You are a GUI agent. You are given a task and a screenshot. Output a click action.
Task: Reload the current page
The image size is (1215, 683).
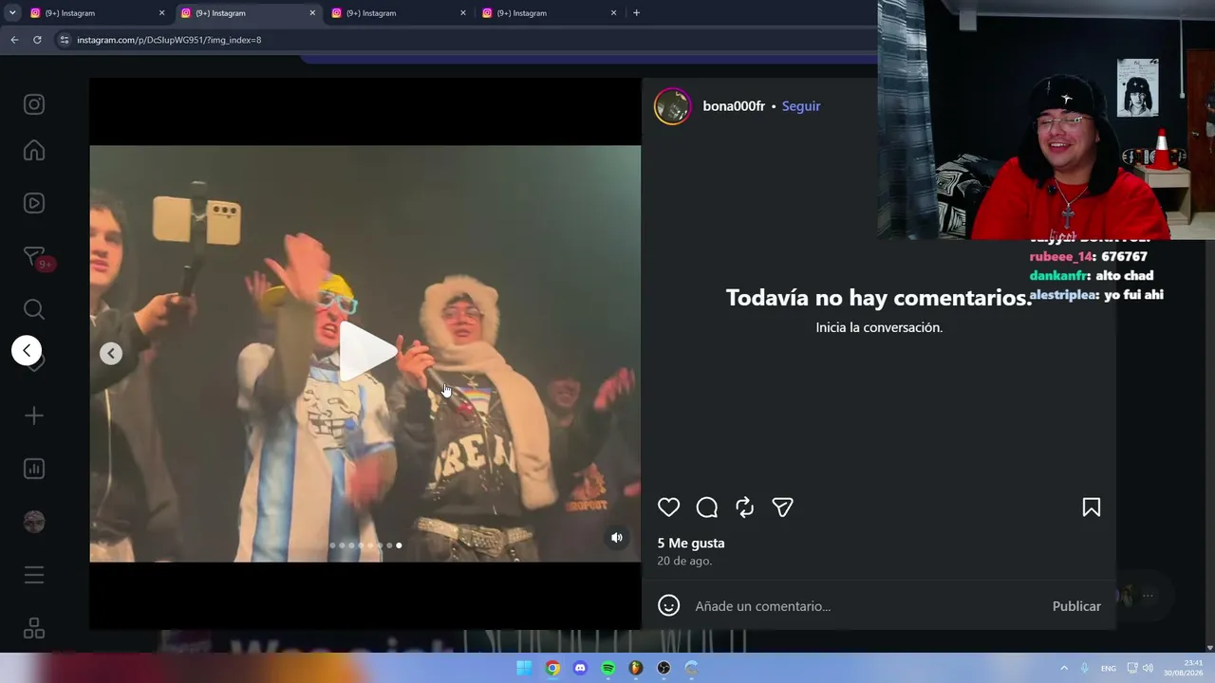pos(37,40)
